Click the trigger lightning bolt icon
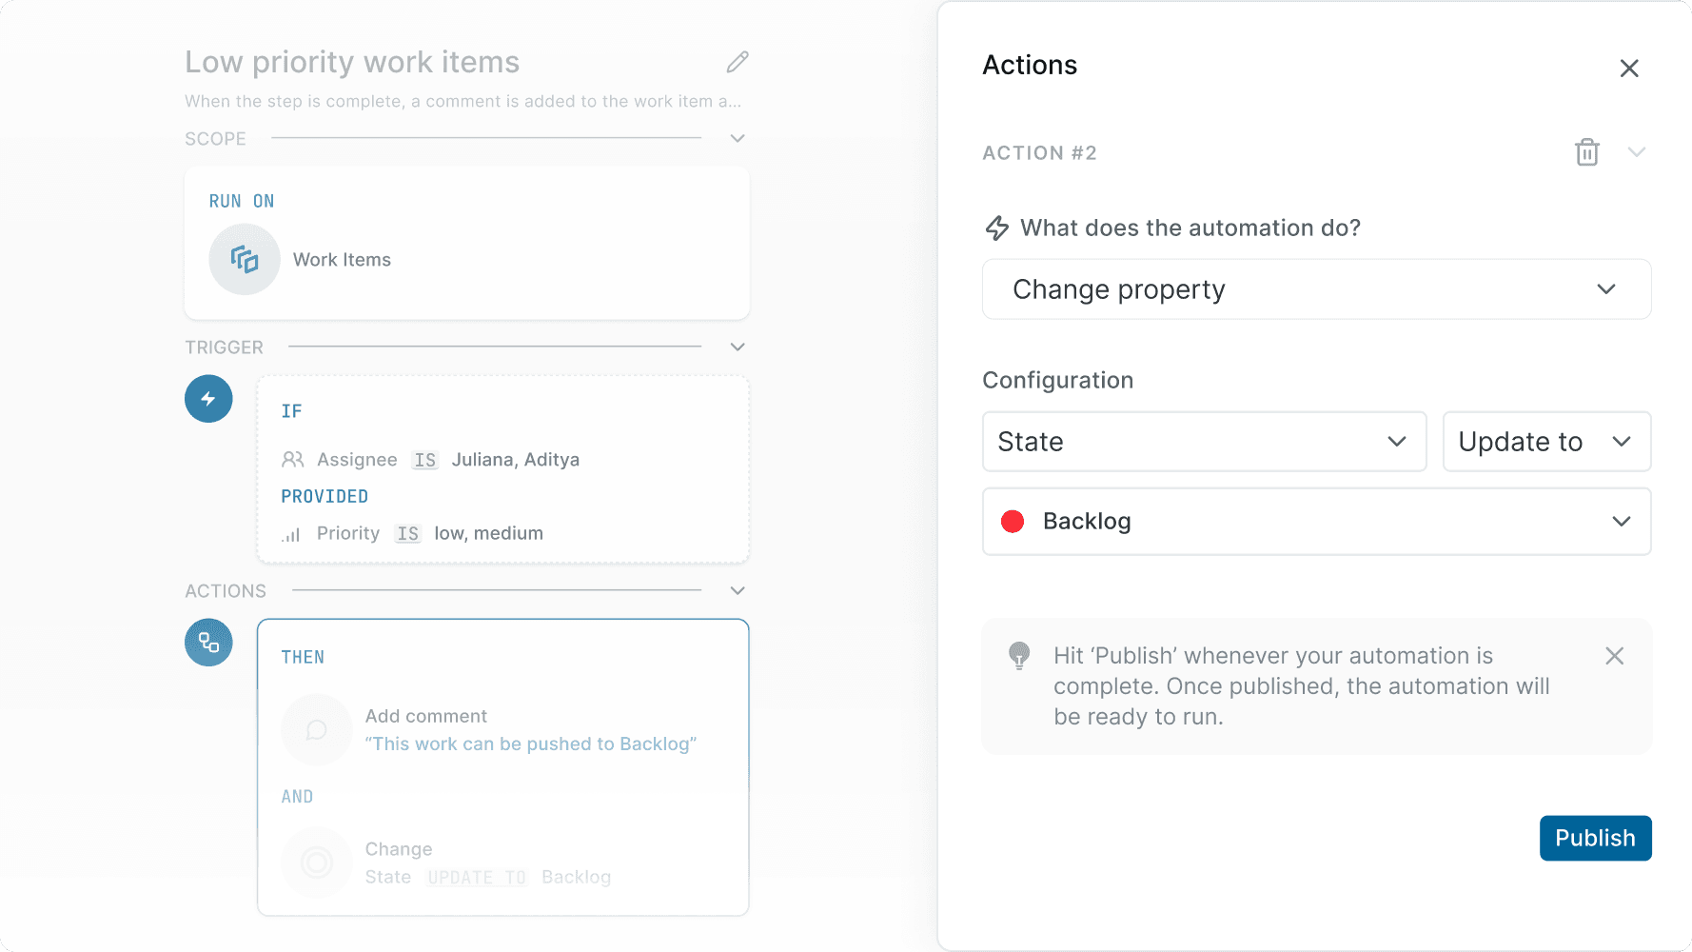 (208, 399)
